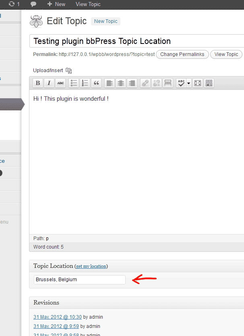Align text to the right
244x336 pixels.
click(132, 83)
